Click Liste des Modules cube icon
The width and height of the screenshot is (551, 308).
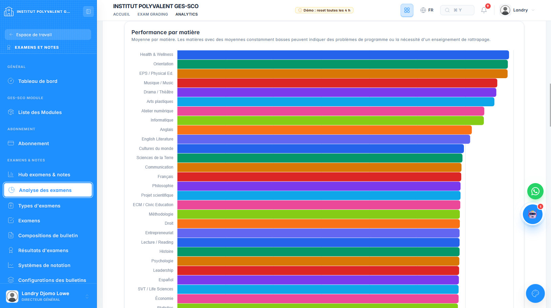tap(11, 112)
